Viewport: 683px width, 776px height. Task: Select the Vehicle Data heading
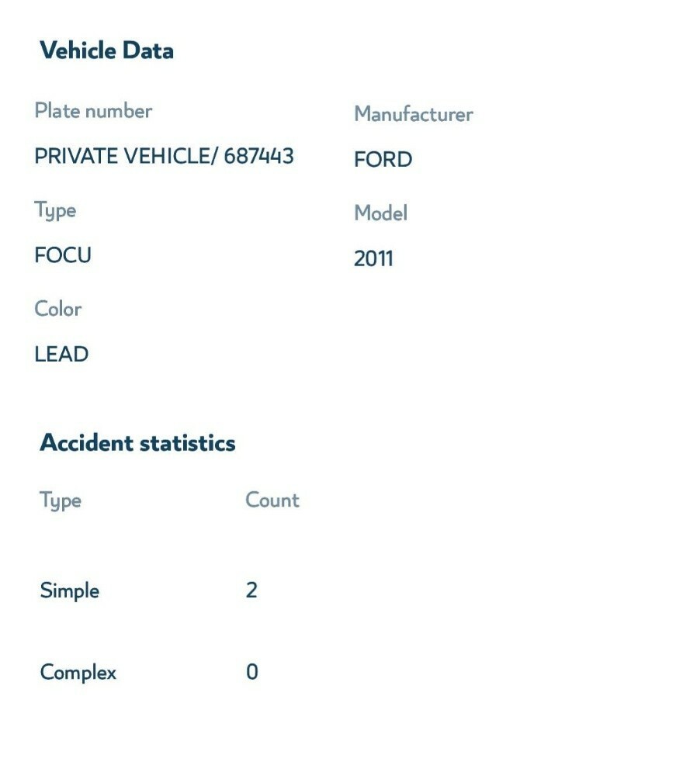(106, 50)
